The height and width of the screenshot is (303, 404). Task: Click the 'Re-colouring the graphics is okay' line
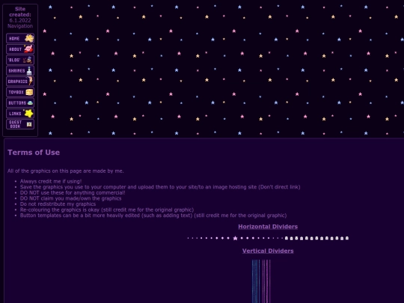point(107,209)
